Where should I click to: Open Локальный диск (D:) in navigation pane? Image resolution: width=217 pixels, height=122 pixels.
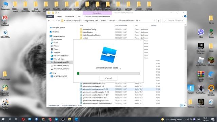click(61, 65)
